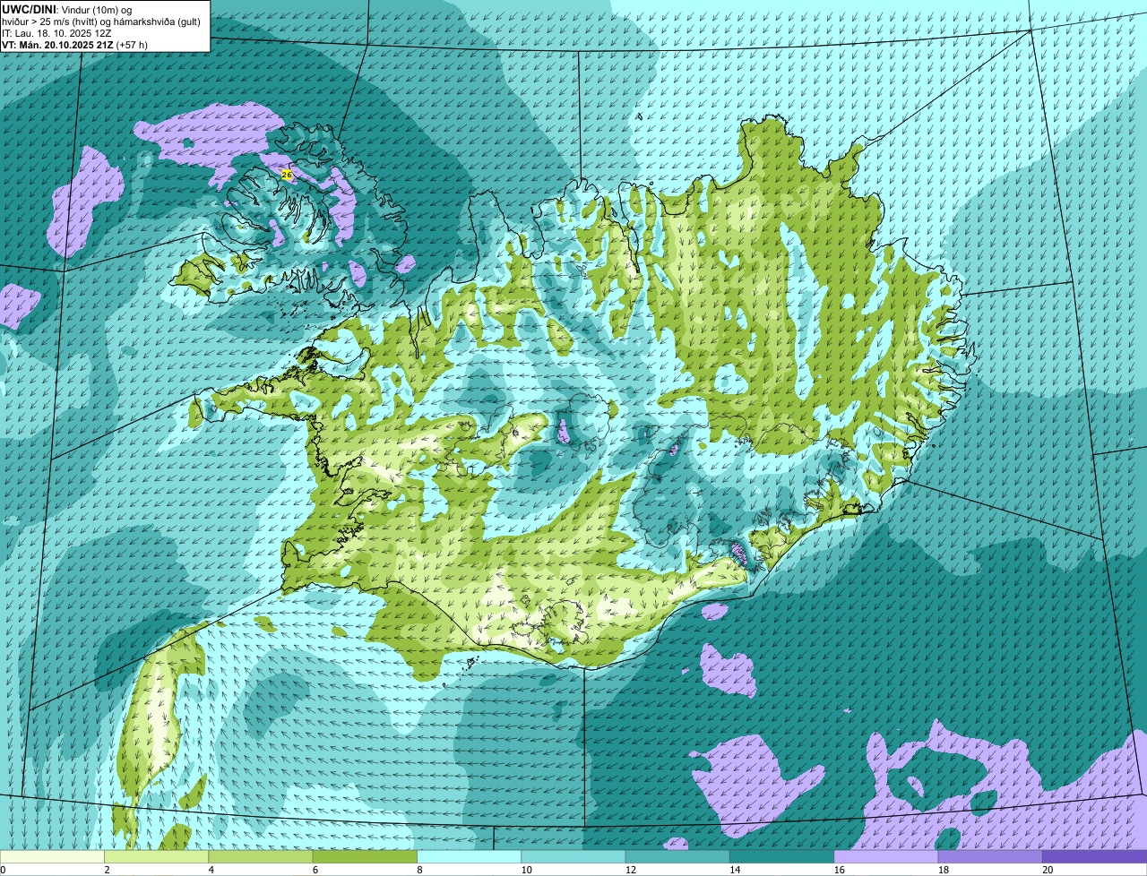Click the 8–10 m/s legend swatch
Screen dimensions: 1147x876
[470, 856]
